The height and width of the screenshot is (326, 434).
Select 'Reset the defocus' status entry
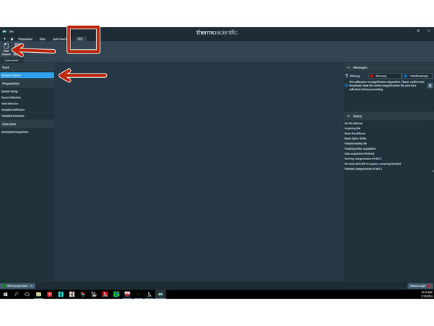coord(355,134)
